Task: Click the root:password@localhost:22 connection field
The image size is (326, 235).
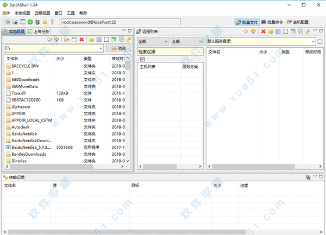Action: [x=121, y=22]
